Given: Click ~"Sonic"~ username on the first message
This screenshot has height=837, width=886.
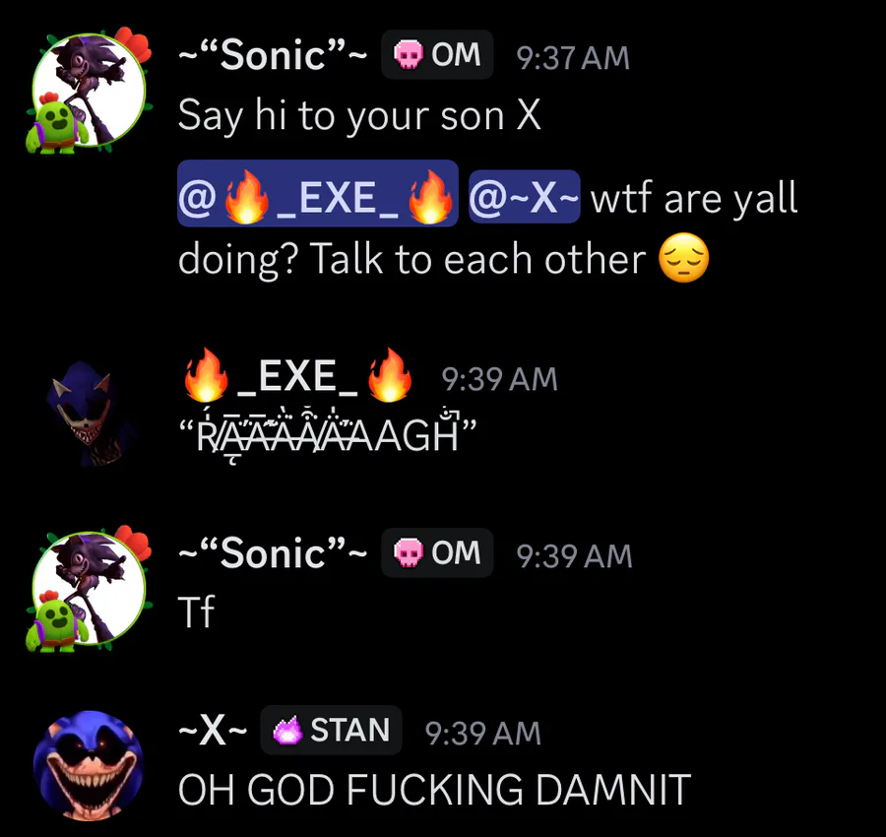Looking at the screenshot, I should pos(273,55).
